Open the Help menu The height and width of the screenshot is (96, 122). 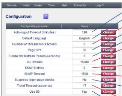(64, 5)
